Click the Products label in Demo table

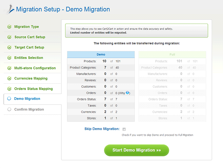pyautogui.click(x=90, y=61)
